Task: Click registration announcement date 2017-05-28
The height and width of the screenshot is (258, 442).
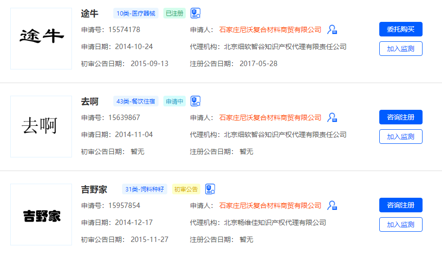Action: click(x=259, y=64)
